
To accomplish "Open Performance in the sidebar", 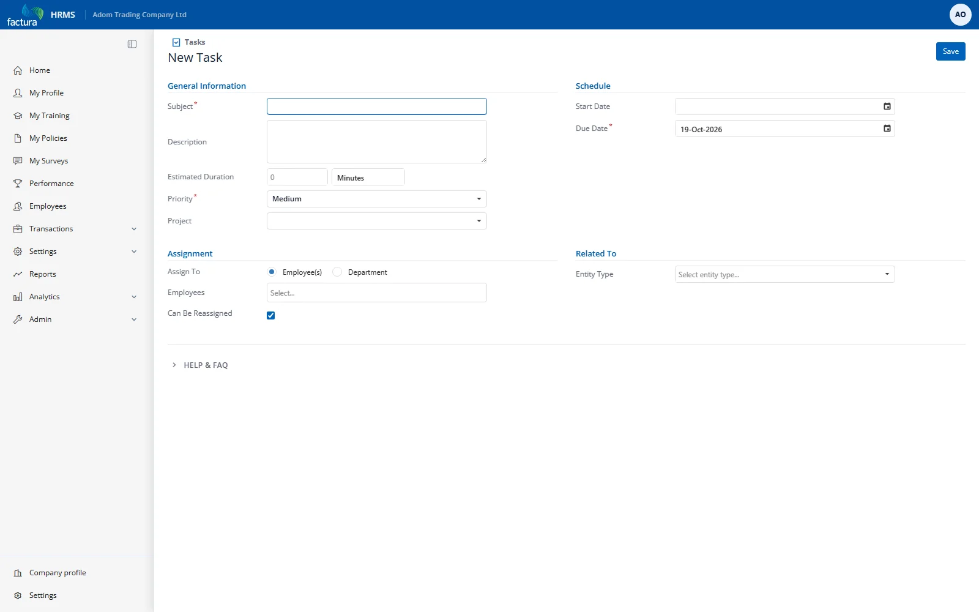I will [x=51, y=184].
